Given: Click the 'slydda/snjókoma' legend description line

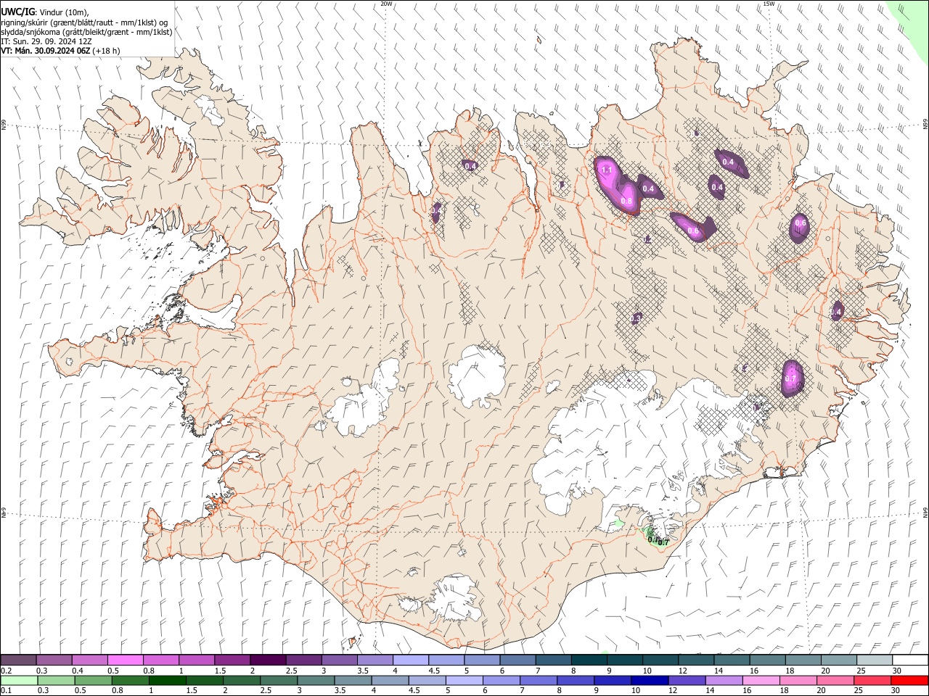Looking at the screenshot, I should pos(86,32).
